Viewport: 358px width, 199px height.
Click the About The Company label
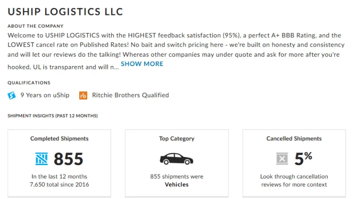click(35, 26)
